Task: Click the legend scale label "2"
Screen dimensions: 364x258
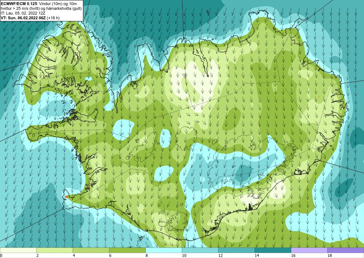Action: click(x=37, y=255)
